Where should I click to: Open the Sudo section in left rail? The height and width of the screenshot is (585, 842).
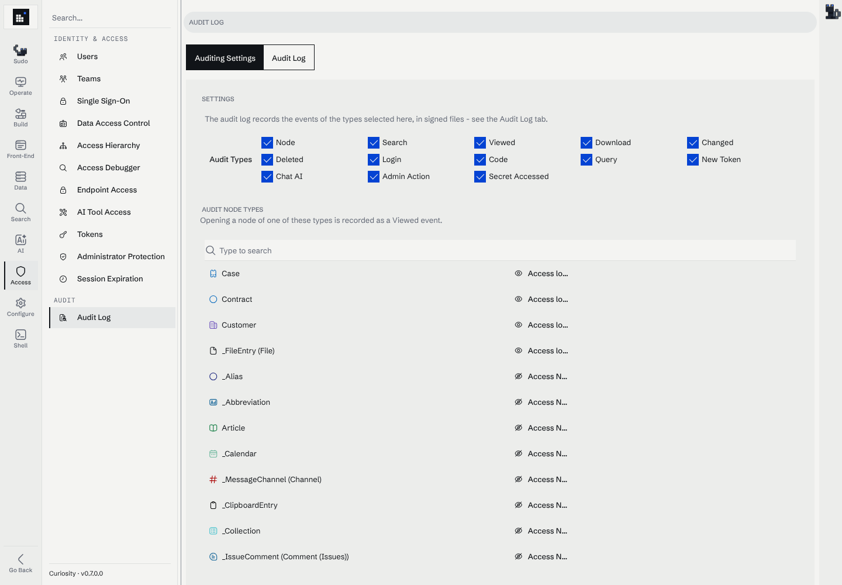point(20,54)
